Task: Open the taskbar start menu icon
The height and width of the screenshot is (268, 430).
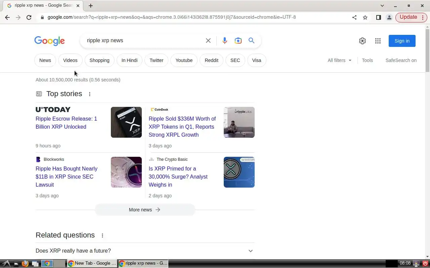Action: pos(6,264)
